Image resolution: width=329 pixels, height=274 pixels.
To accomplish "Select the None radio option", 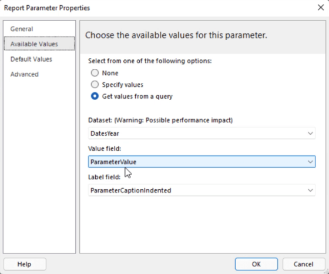I will 95,73.
